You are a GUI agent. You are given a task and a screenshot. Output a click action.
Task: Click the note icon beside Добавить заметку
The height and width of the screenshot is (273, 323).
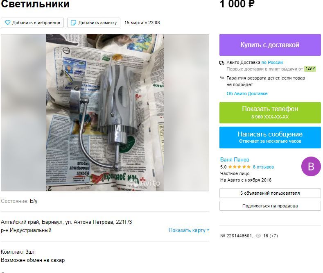pyautogui.click(x=73, y=23)
